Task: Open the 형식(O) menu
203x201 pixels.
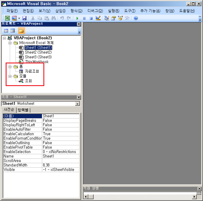Action: [x=76, y=11]
